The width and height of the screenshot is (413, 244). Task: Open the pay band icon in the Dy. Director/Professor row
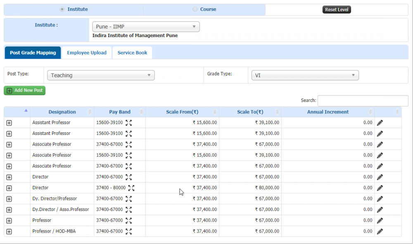(x=128, y=199)
